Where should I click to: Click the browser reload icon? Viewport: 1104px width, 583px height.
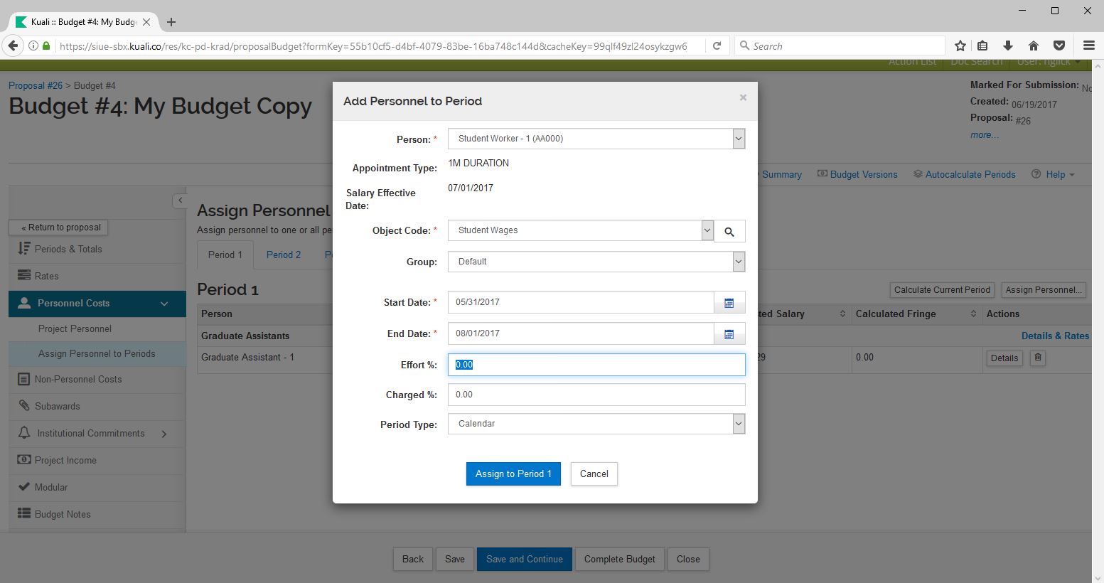click(x=717, y=46)
